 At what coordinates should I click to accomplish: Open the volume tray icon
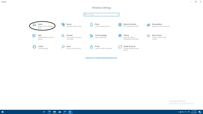pyautogui.click(x=185, y=112)
